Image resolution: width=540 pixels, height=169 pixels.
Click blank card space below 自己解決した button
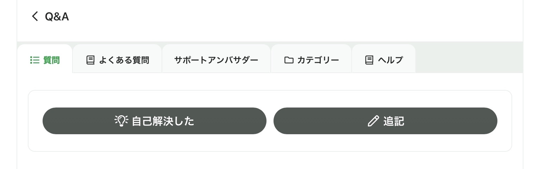[x=154, y=143]
